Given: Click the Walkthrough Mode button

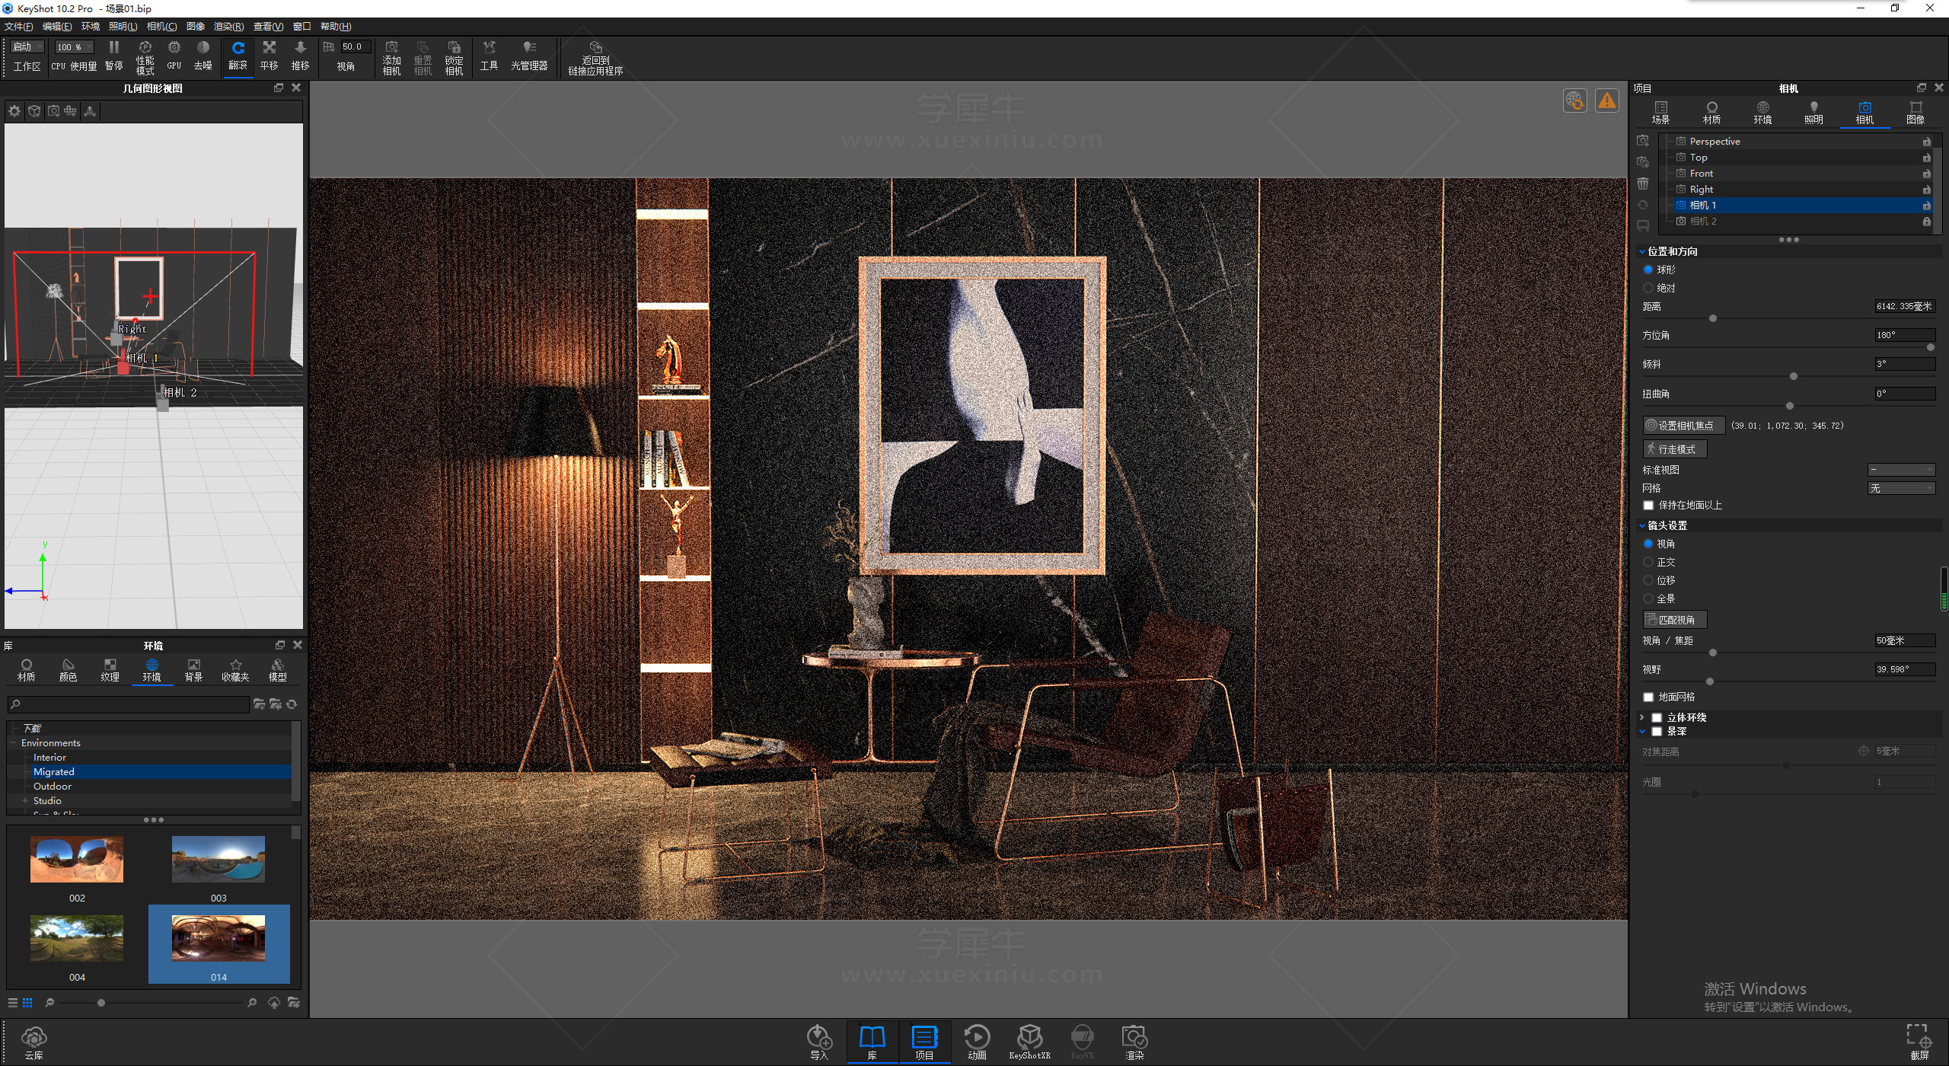Looking at the screenshot, I should (1674, 449).
